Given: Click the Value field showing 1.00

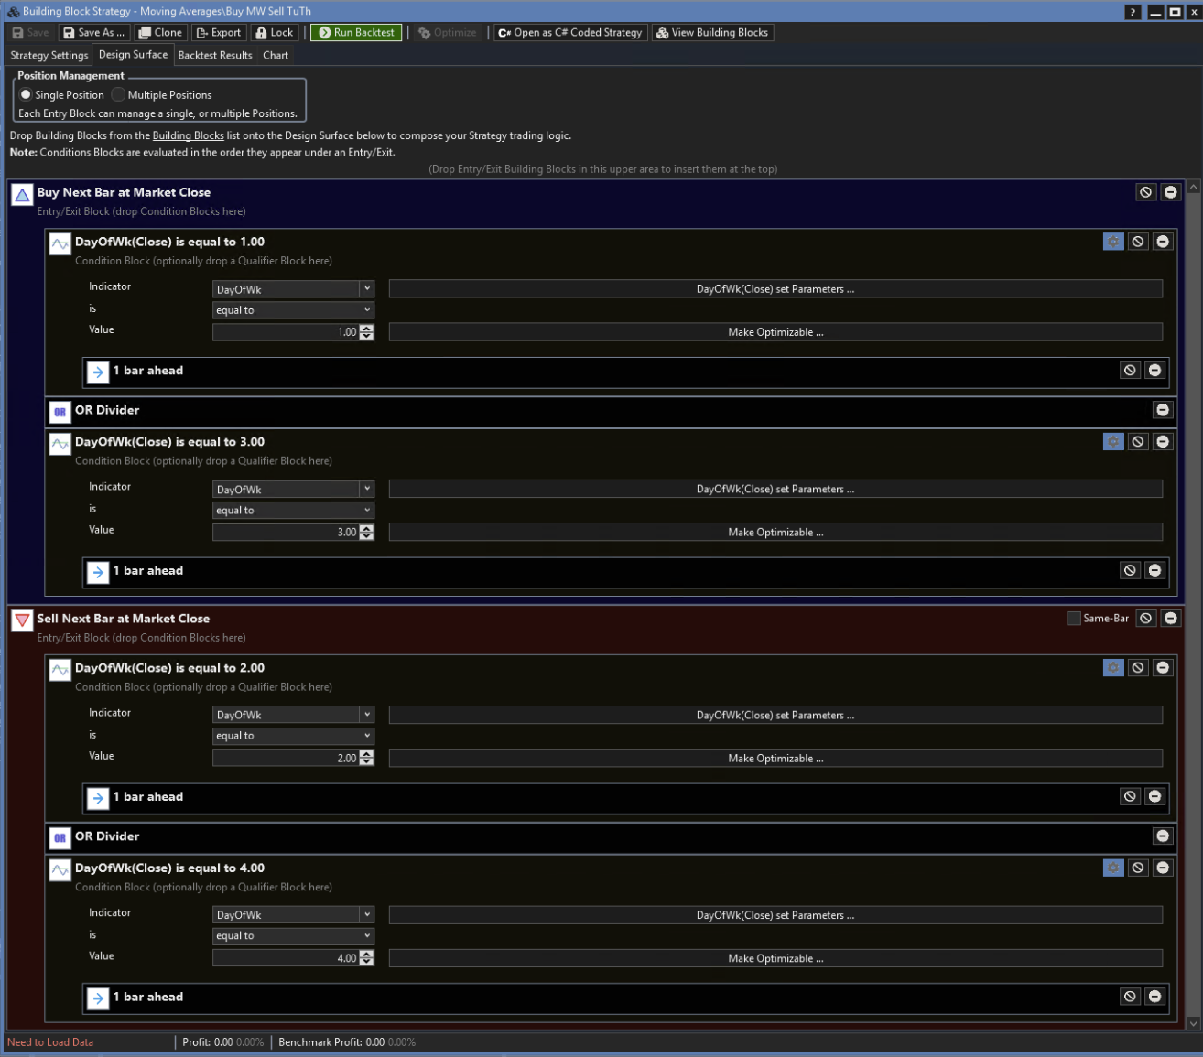Looking at the screenshot, I should (x=286, y=332).
